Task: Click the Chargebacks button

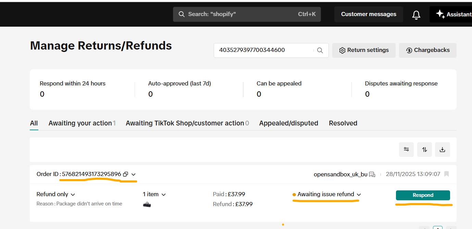Action: point(427,50)
